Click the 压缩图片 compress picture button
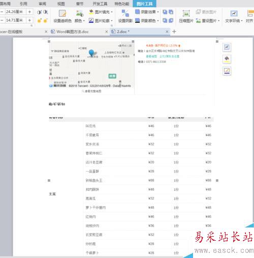The image size is (254, 258). pos(186,16)
